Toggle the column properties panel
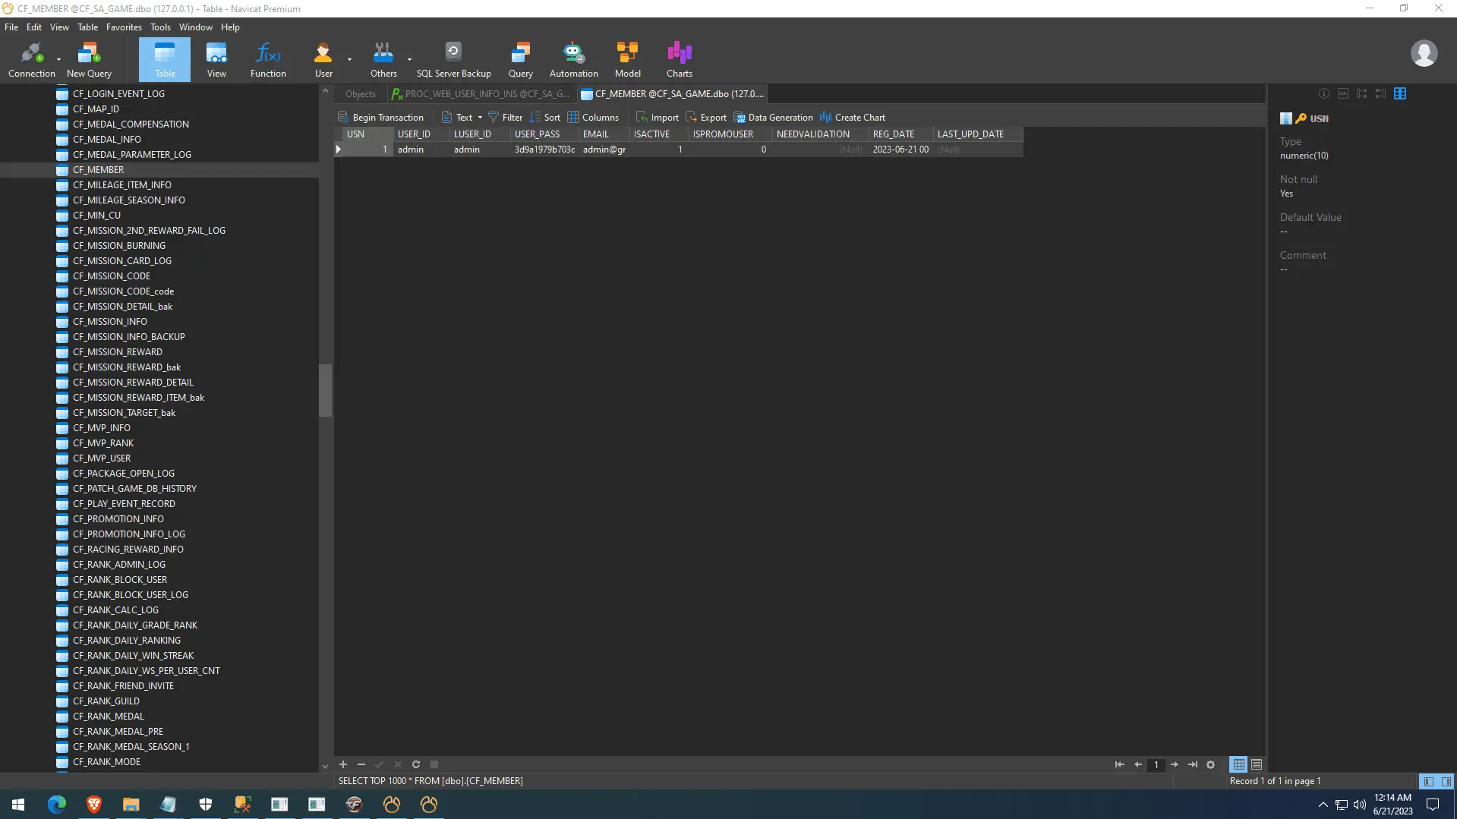 point(1400,93)
